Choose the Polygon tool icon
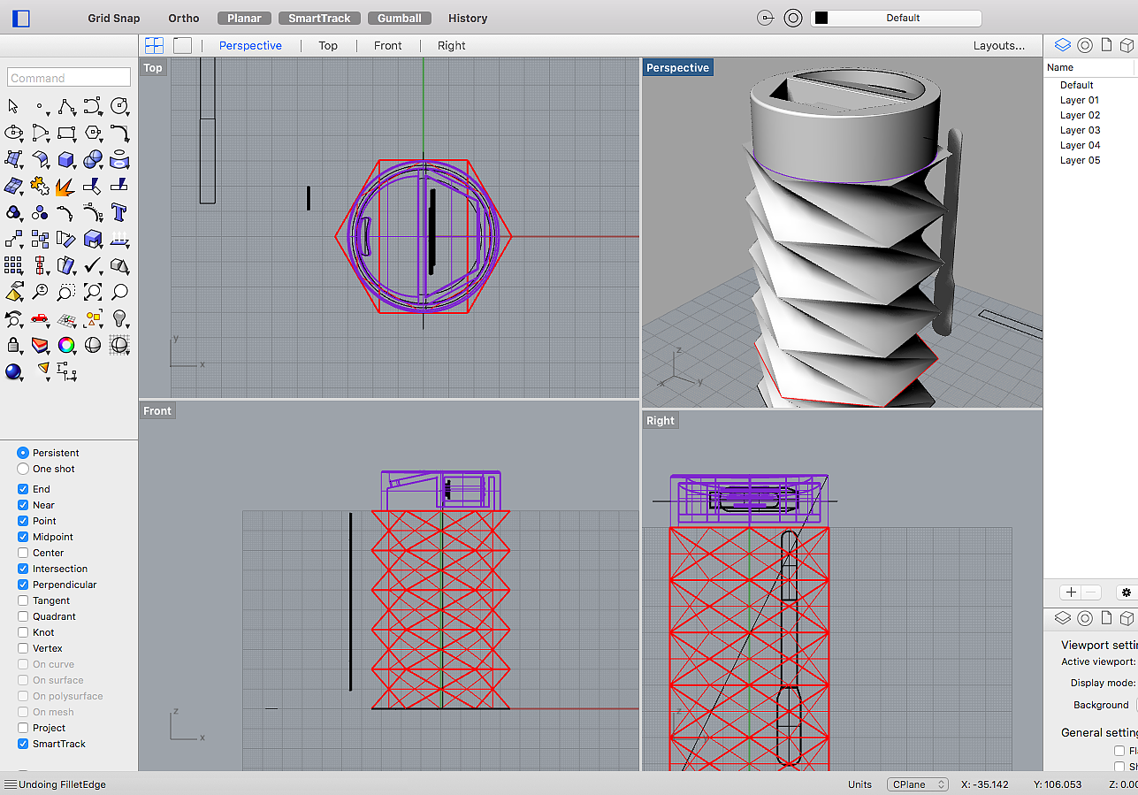Viewport: 1138px width, 795px height. coord(92,133)
